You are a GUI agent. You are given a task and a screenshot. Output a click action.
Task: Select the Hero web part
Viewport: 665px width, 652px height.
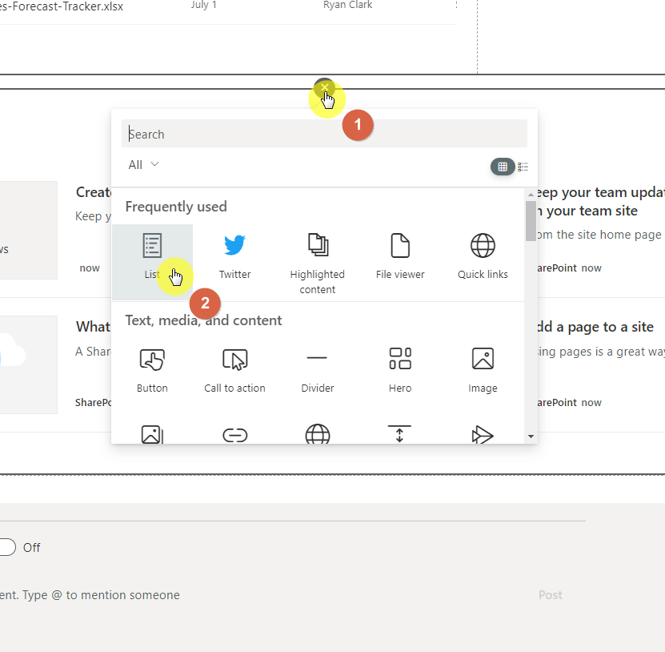coord(400,370)
